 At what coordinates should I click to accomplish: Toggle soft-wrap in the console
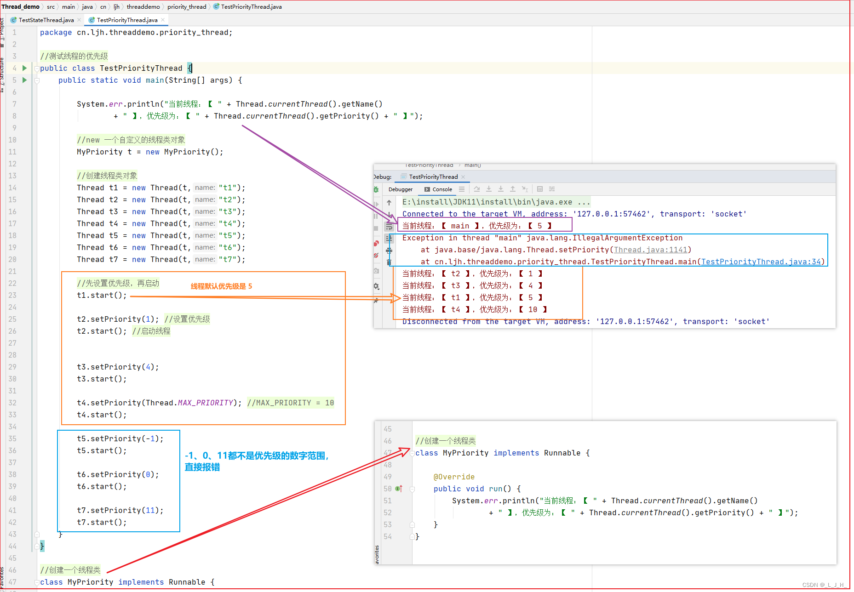[x=389, y=227]
